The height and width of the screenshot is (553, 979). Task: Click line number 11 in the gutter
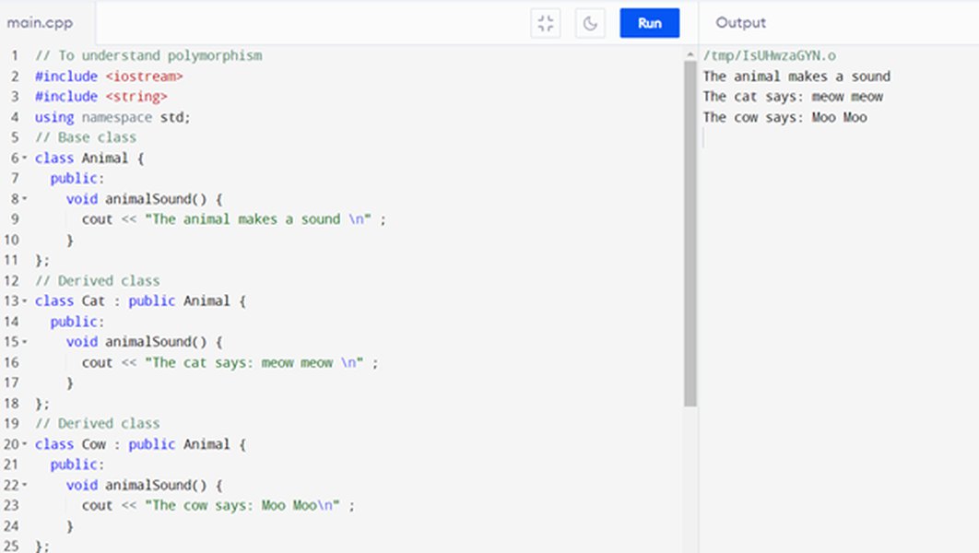[x=11, y=260]
